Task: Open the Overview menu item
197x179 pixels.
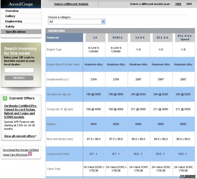Action: pyautogui.click(x=12, y=11)
